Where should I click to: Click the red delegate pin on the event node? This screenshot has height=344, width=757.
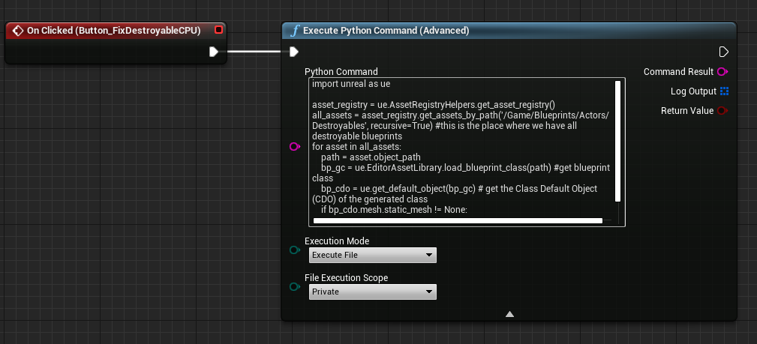click(x=218, y=30)
